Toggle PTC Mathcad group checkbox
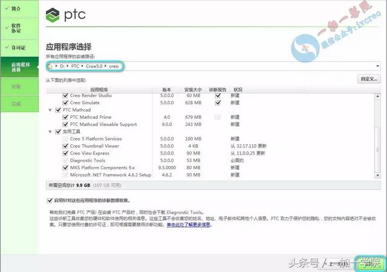 (x=58, y=110)
